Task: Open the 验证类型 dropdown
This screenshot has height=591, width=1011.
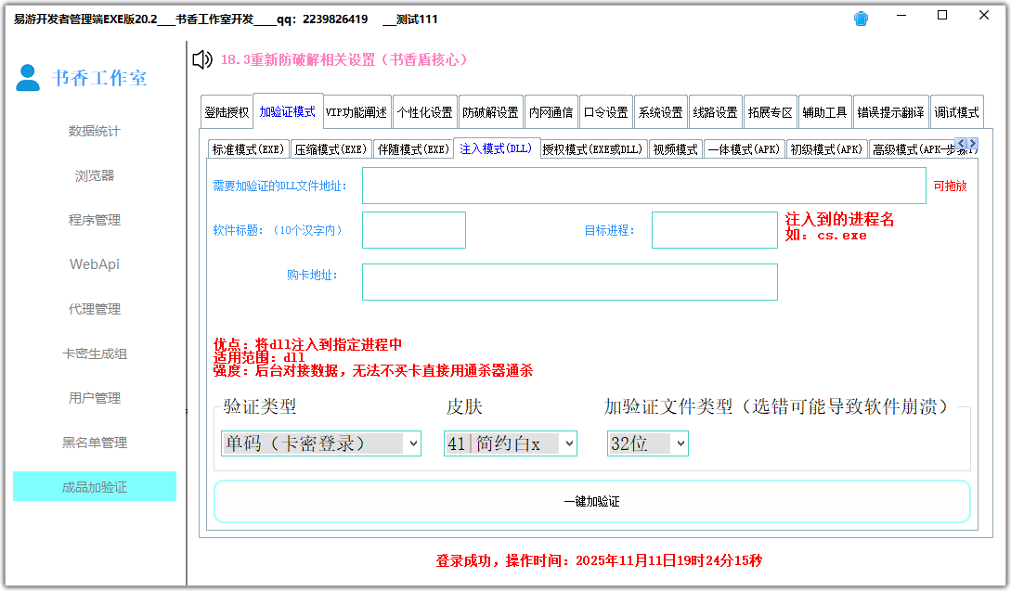Action: tap(320, 443)
